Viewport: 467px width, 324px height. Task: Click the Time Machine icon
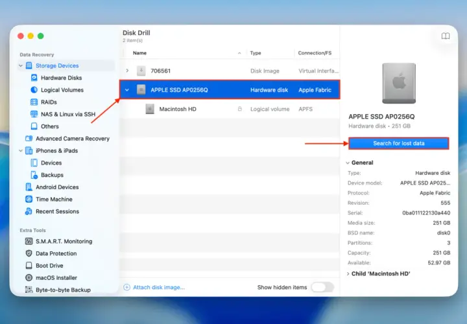pyautogui.click(x=29, y=199)
